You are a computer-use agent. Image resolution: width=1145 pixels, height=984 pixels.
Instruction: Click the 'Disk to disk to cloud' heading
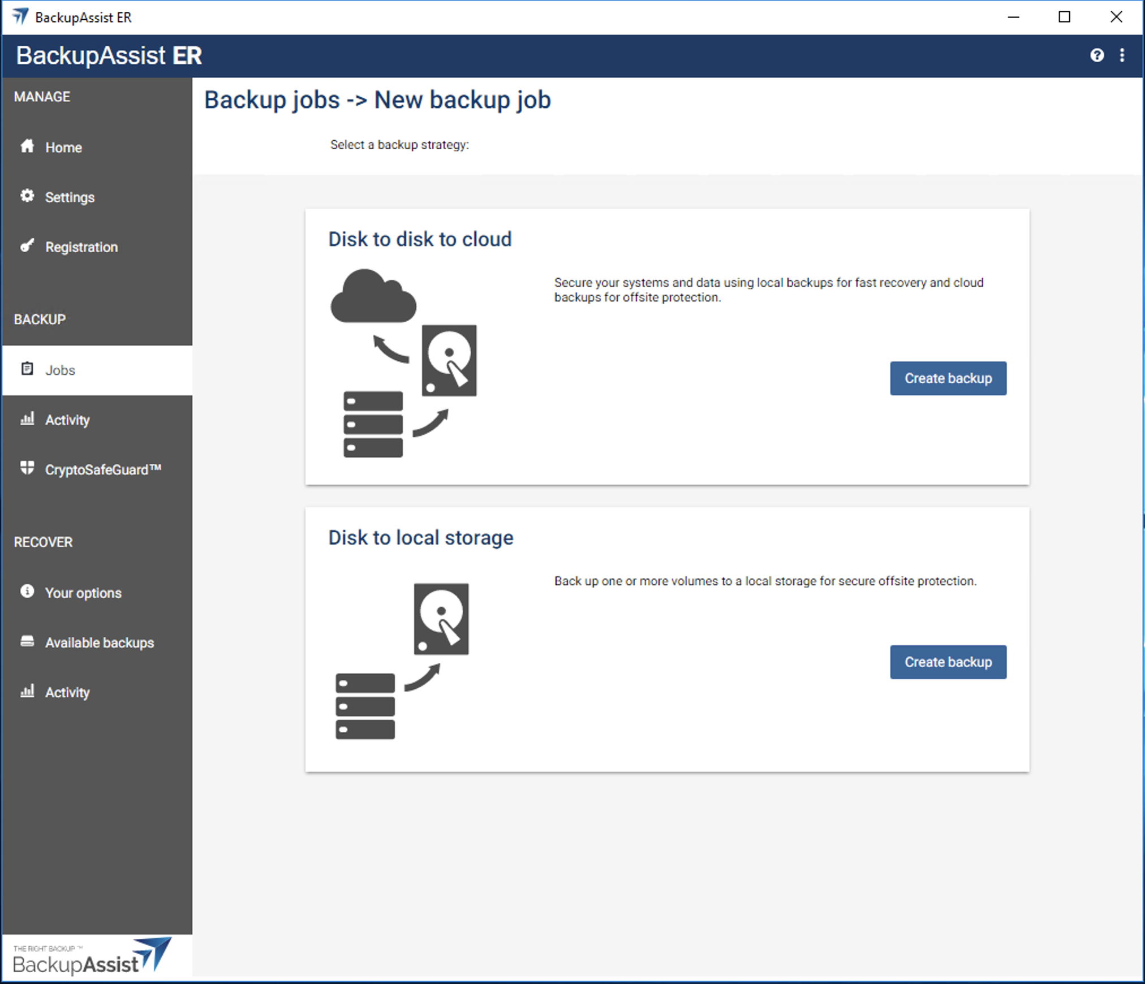point(420,239)
